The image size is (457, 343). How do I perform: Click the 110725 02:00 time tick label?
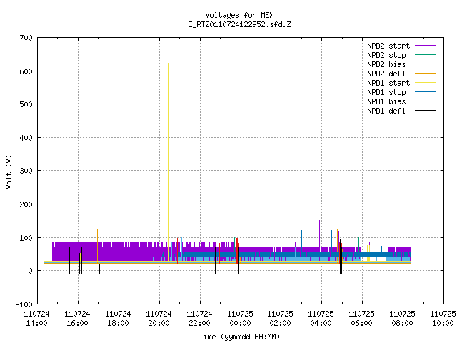coord(281,319)
